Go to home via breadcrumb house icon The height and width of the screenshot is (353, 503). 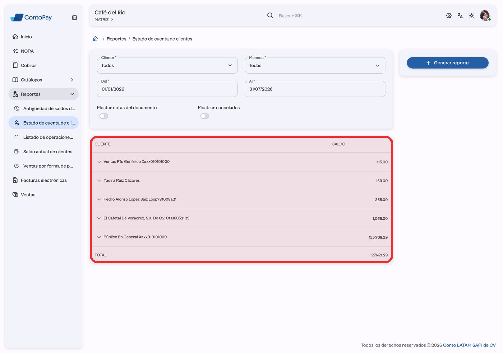coord(95,39)
